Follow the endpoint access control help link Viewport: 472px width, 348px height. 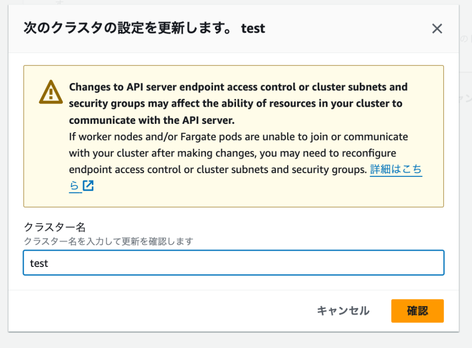pos(396,169)
